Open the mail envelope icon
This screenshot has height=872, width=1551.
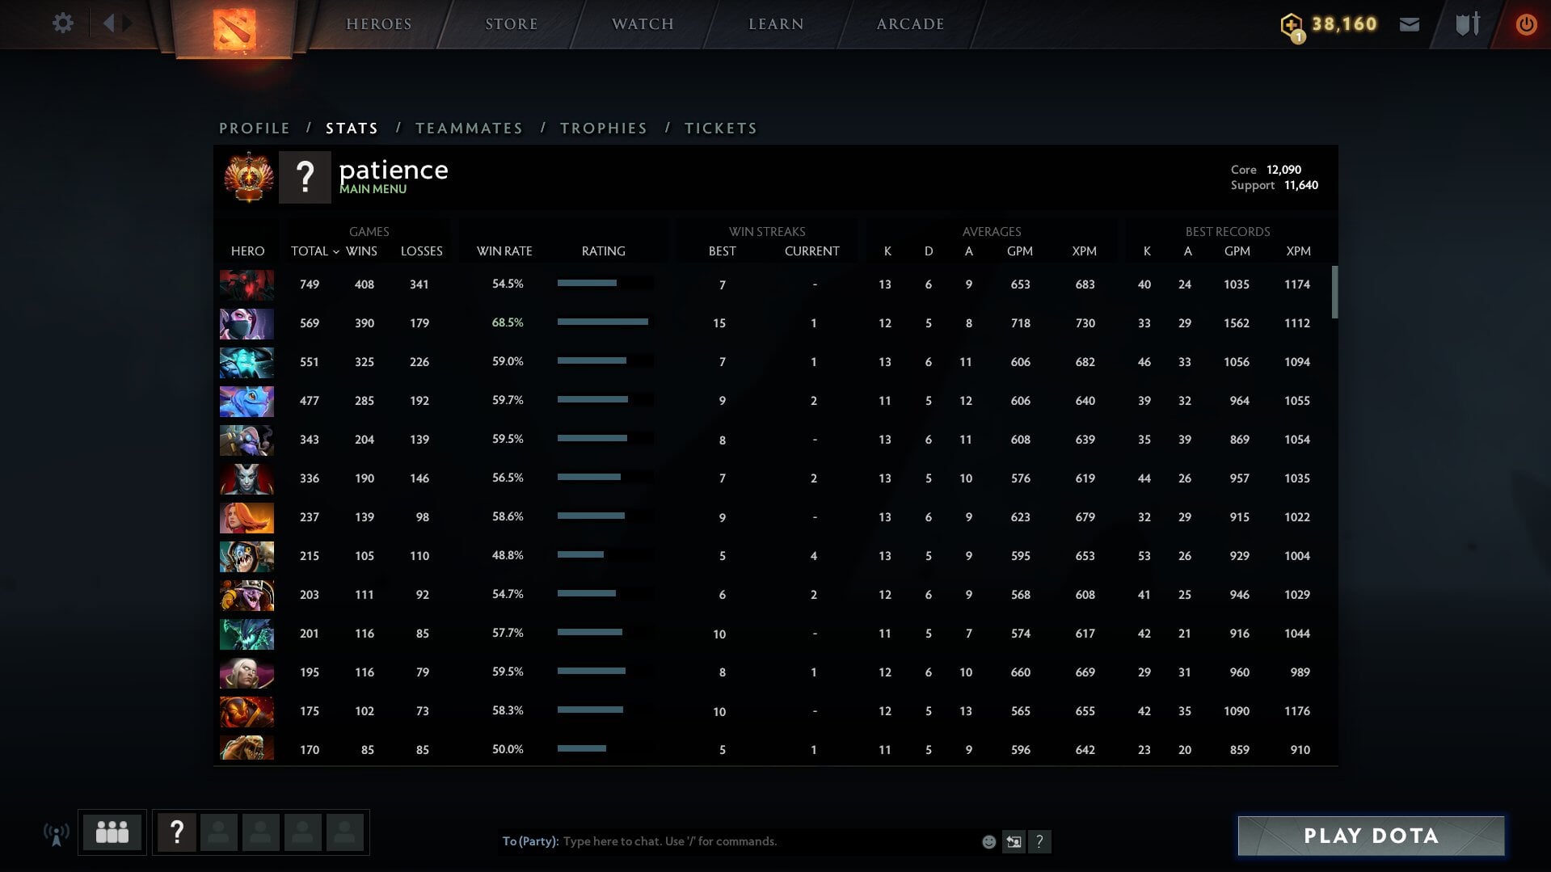coord(1409,24)
